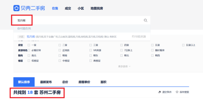Check the 五室以上 checkbox
The width and height of the screenshot is (203, 101).
coord(183,45)
